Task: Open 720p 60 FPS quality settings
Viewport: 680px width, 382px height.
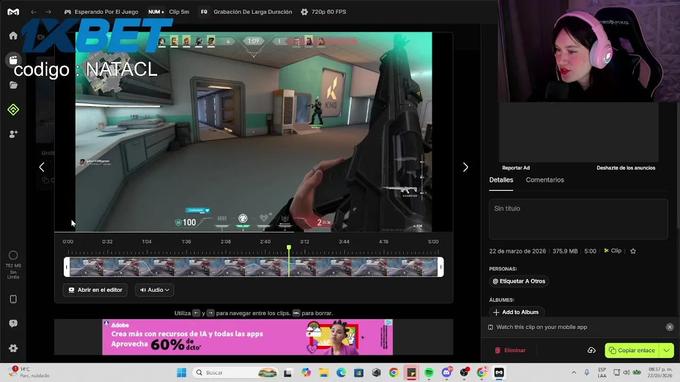Action: click(x=323, y=12)
